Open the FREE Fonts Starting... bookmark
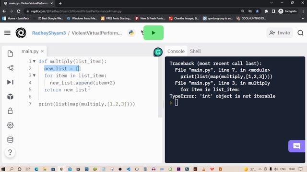This screenshot has height=172, width=307. click(x=116, y=18)
